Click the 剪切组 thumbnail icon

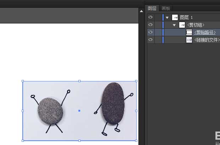point(182,25)
